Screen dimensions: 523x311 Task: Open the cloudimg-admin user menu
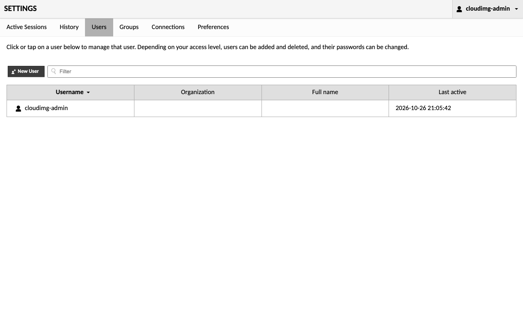pyautogui.click(x=487, y=9)
